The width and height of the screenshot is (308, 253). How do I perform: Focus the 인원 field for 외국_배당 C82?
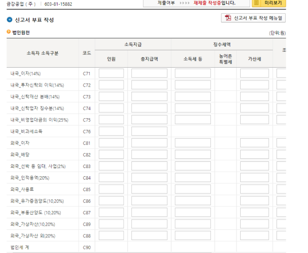pos(111,155)
